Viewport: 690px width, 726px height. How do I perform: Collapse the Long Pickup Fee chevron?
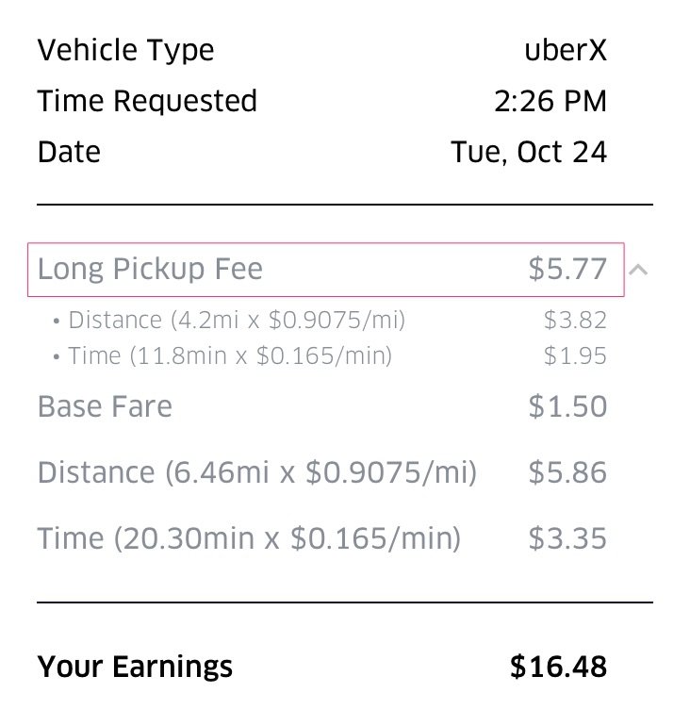(638, 270)
